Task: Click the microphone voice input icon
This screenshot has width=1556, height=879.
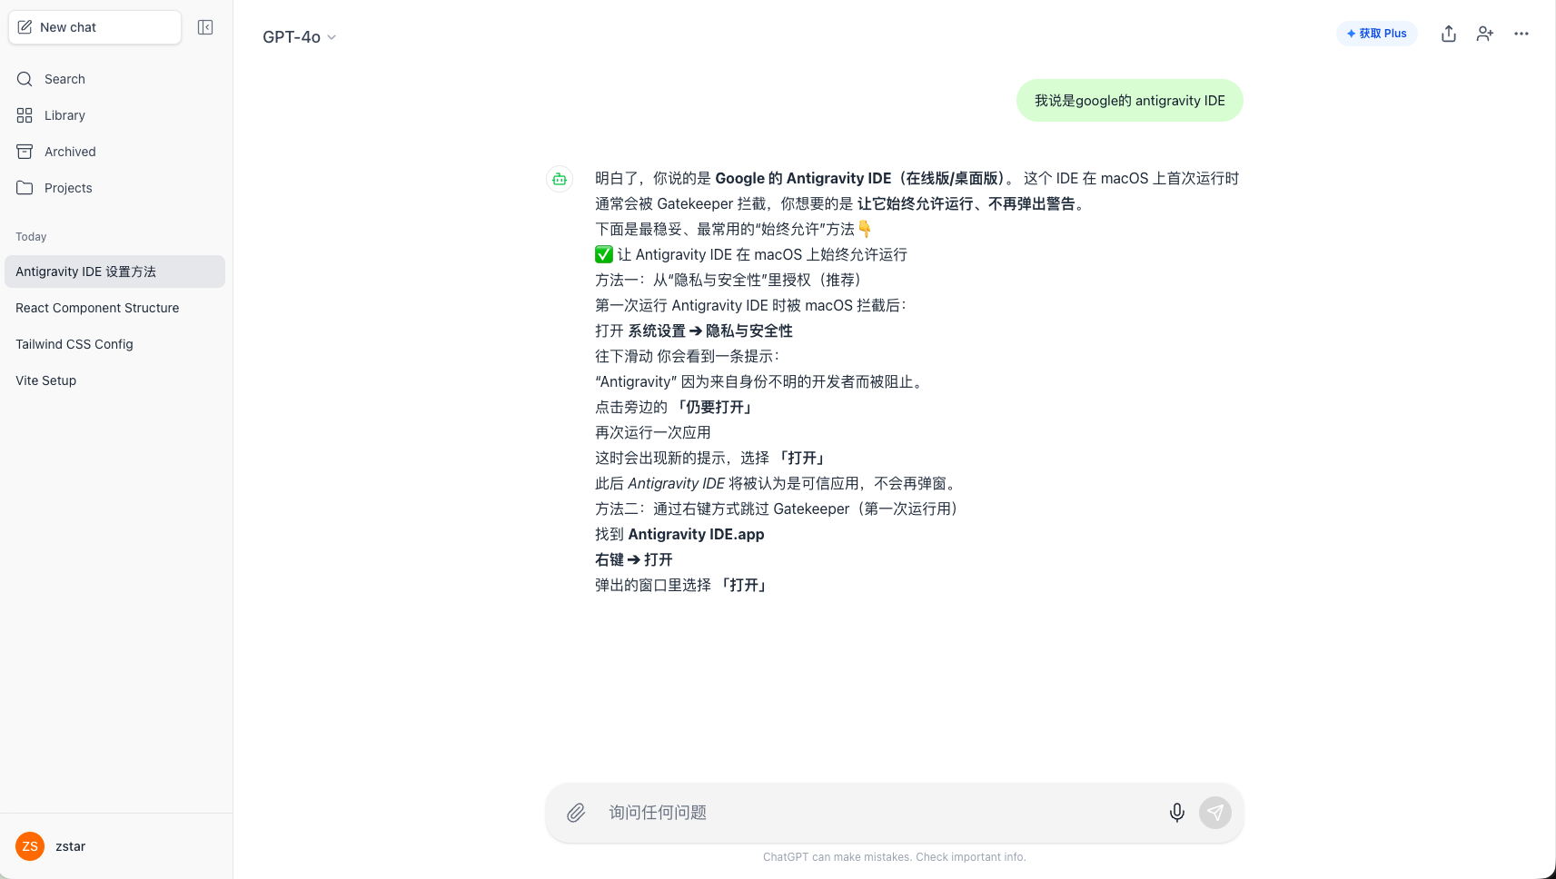Action: (x=1176, y=813)
